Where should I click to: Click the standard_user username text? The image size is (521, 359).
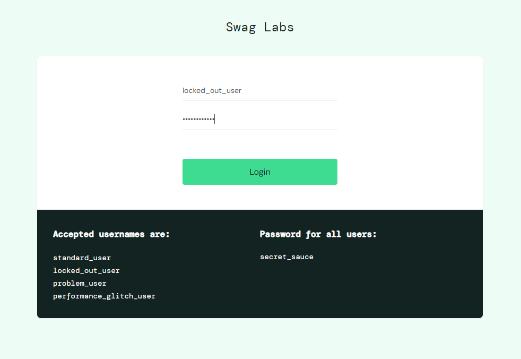(82, 258)
